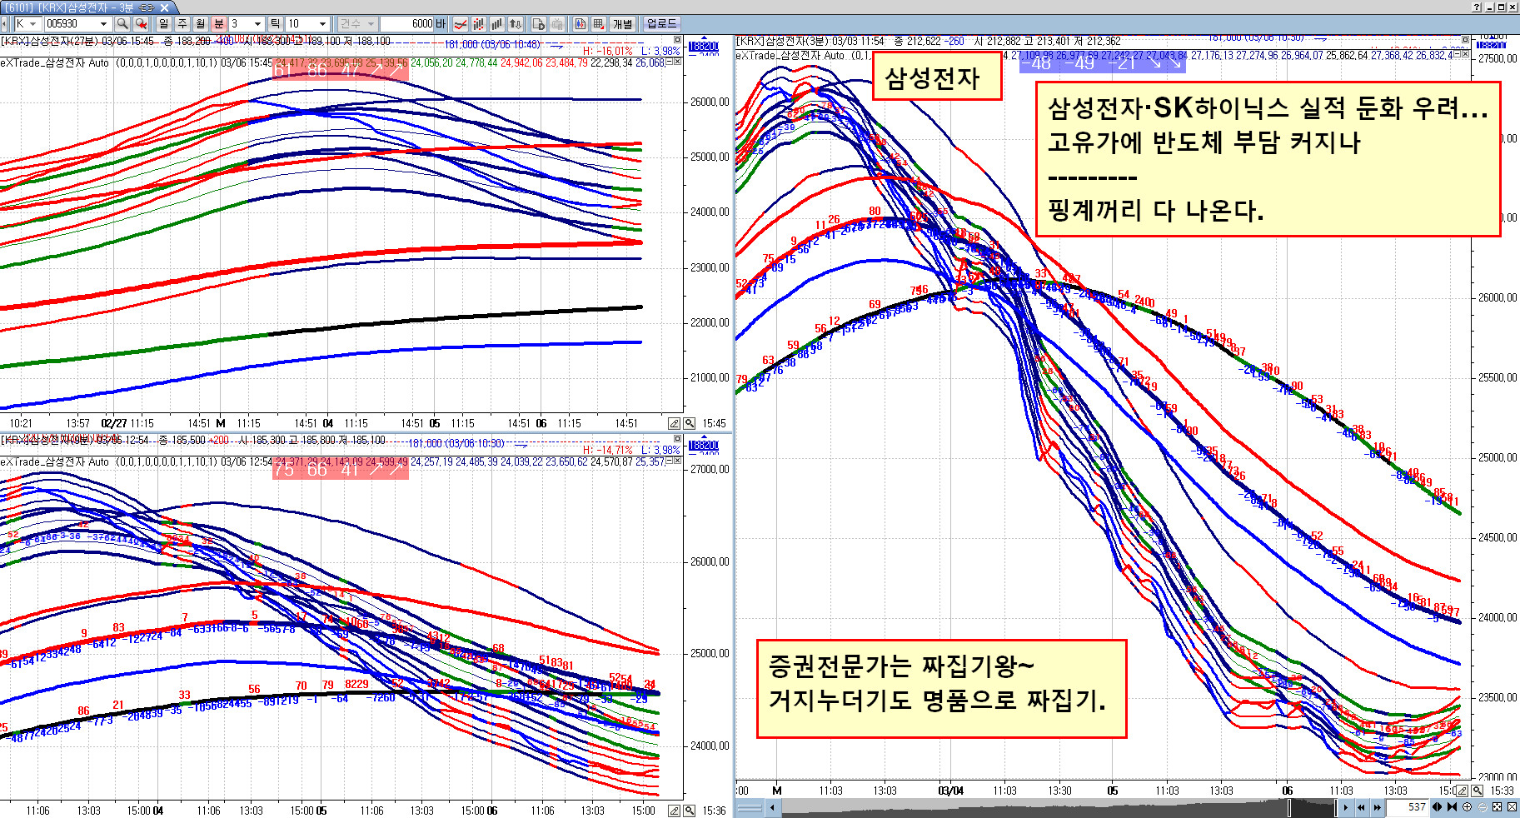This screenshot has height=818, width=1520.
Task: Click the scroll-left arrow of timeline bar
Action: pos(772,807)
